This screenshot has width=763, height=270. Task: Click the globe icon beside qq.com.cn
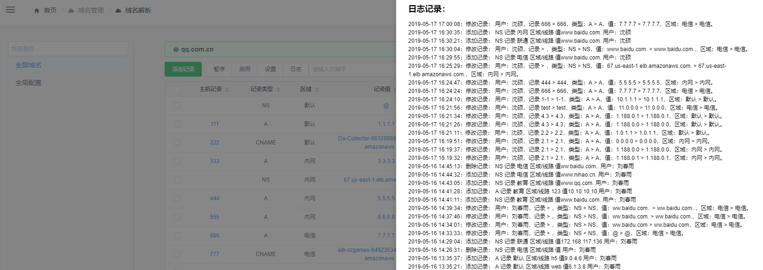(176, 49)
